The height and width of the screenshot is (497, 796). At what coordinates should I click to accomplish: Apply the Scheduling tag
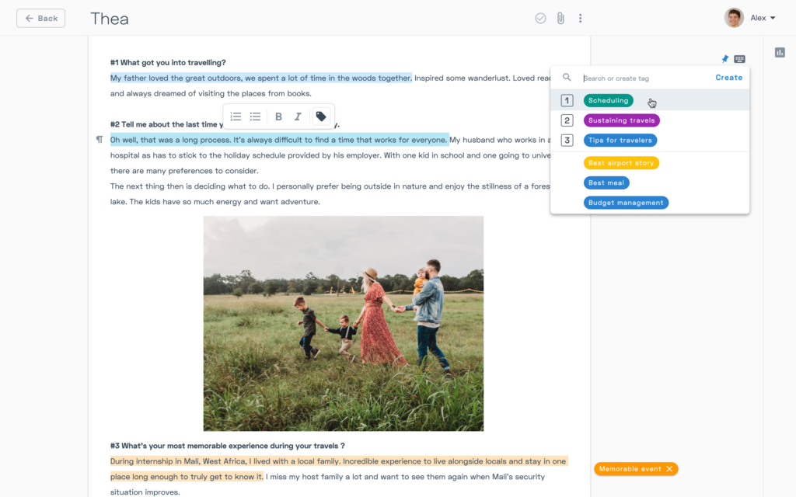point(608,100)
